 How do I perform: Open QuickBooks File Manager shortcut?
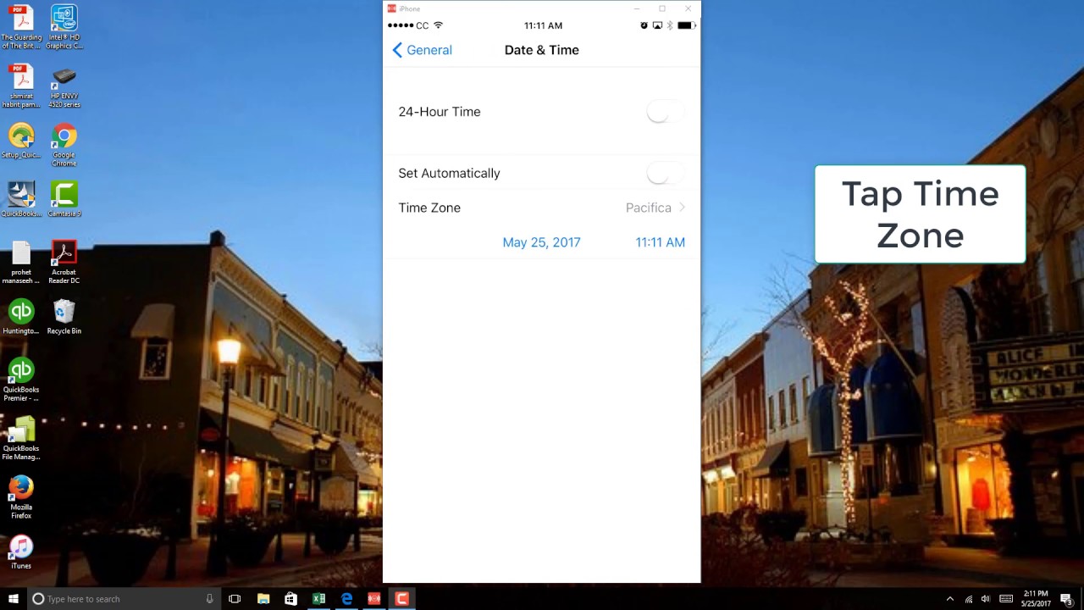pos(21,439)
